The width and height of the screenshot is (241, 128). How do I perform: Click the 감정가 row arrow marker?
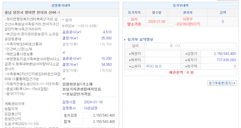(186, 54)
